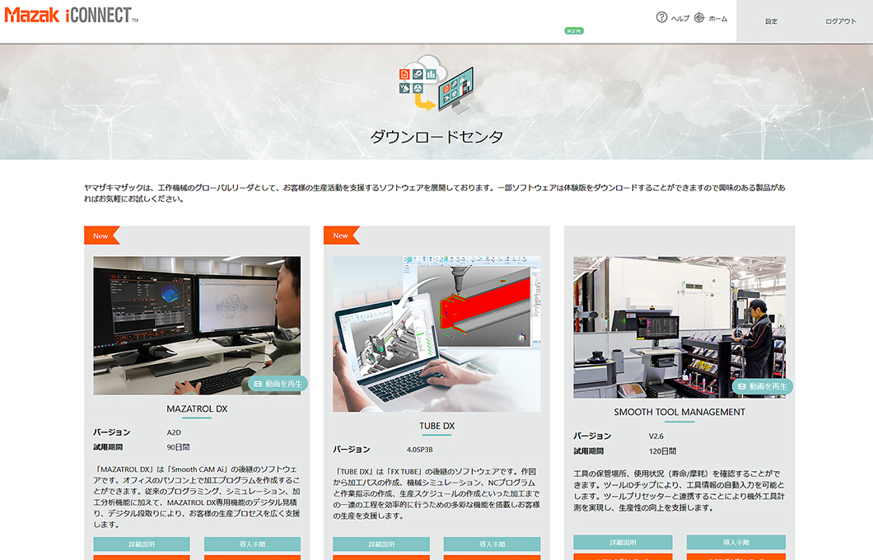Play the MAZATROL DX video (動画を再生)
The width and height of the screenshot is (873, 560).
278,384
